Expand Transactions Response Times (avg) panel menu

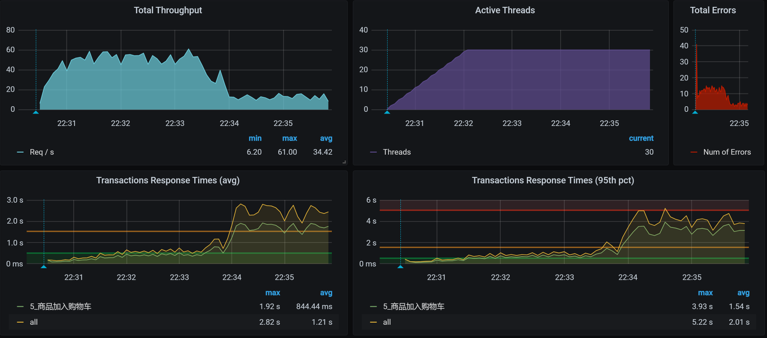click(168, 180)
